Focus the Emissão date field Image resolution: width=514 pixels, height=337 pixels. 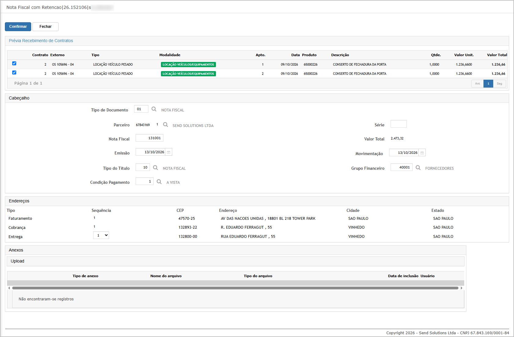(151, 152)
